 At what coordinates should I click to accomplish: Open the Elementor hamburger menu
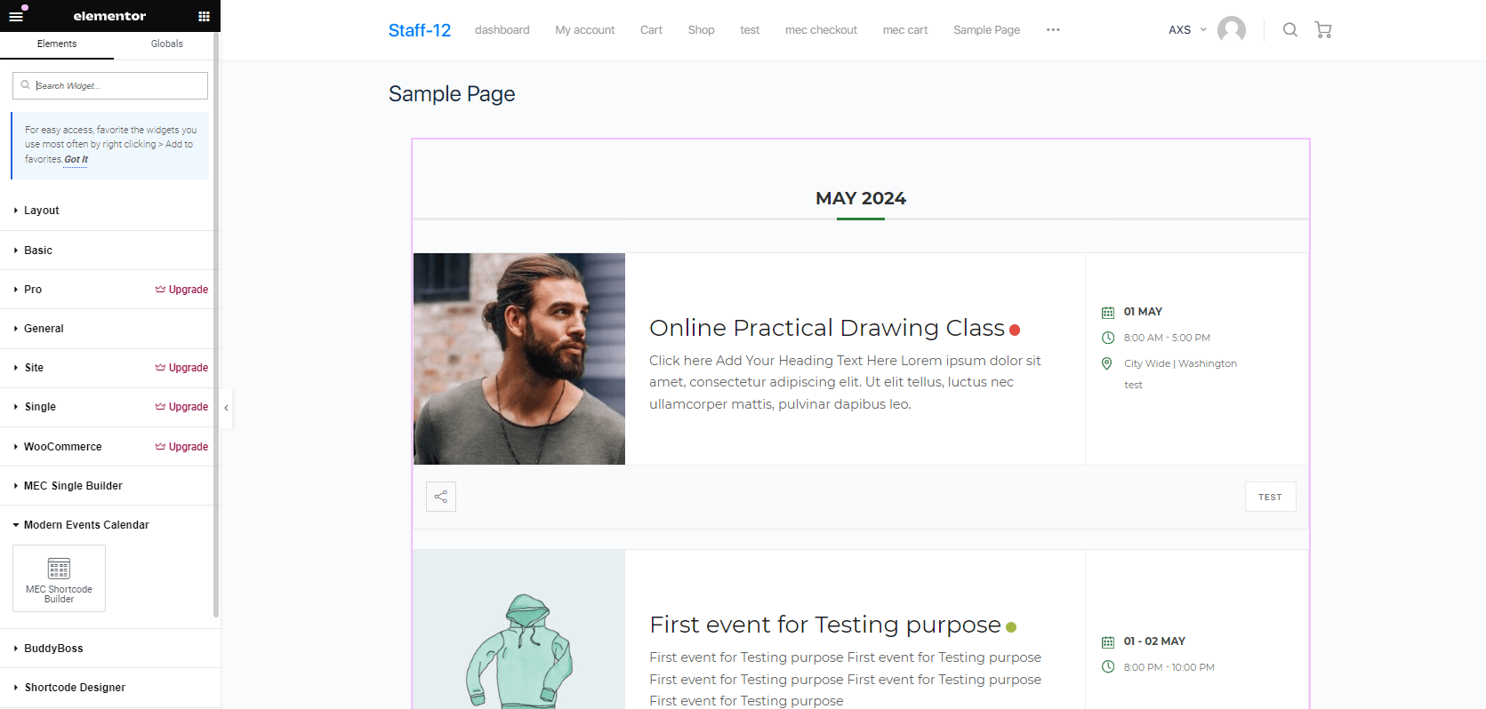(x=16, y=16)
